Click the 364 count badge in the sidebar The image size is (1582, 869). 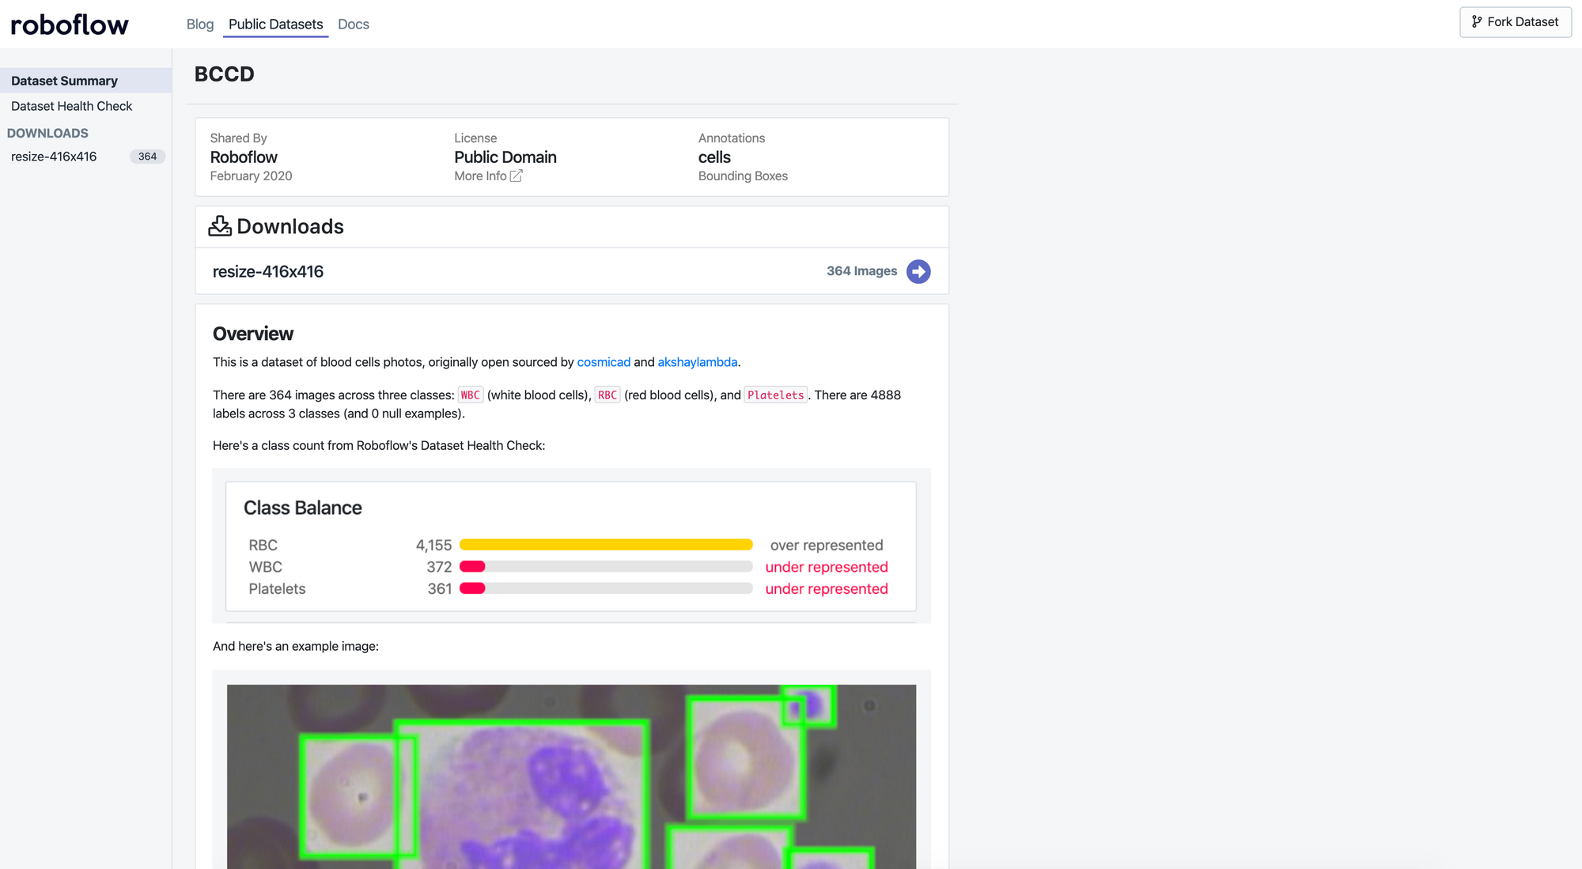click(147, 156)
